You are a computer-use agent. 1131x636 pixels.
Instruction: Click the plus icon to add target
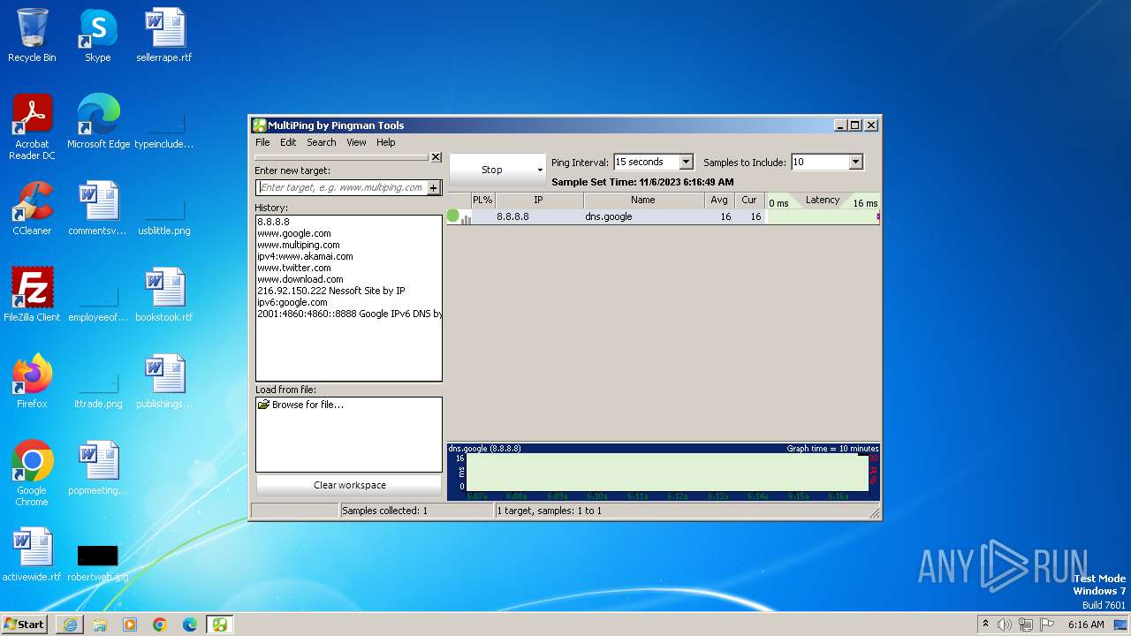click(x=434, y=187)
